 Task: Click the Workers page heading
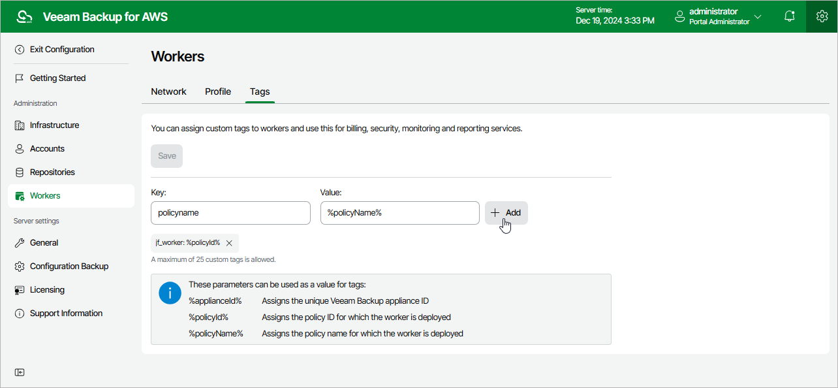click(178, 57)
